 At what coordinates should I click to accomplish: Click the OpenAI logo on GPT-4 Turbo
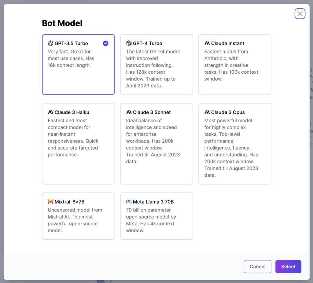click(129, 43)
